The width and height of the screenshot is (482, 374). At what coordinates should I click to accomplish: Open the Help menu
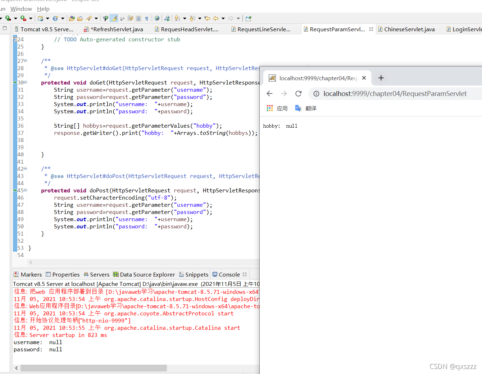[43, 9]
